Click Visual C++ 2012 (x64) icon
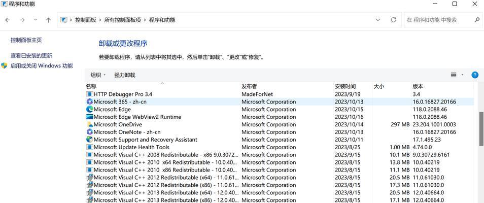Viewport: 484px width, 203px height. coord(89,177)
